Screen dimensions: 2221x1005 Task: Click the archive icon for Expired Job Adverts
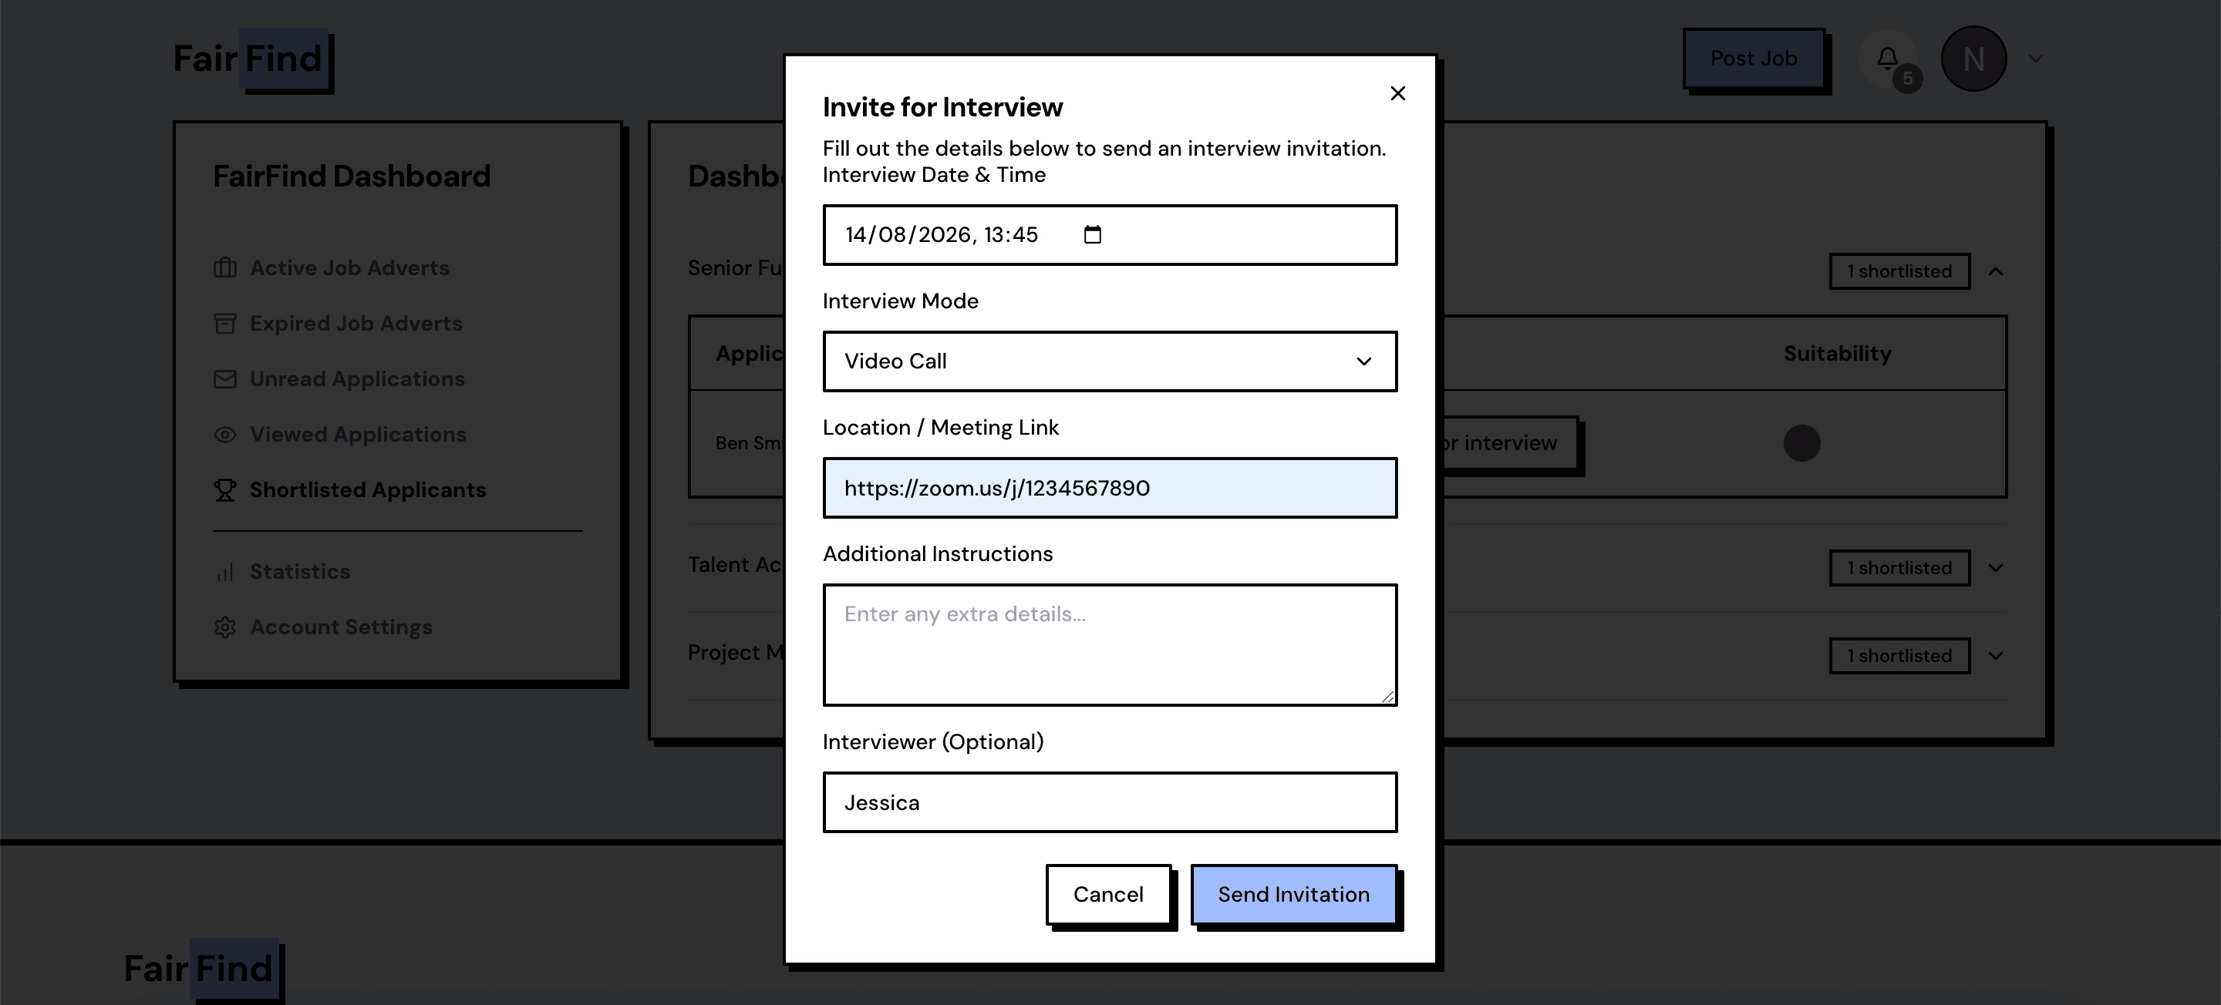click(x=225, y=323)
